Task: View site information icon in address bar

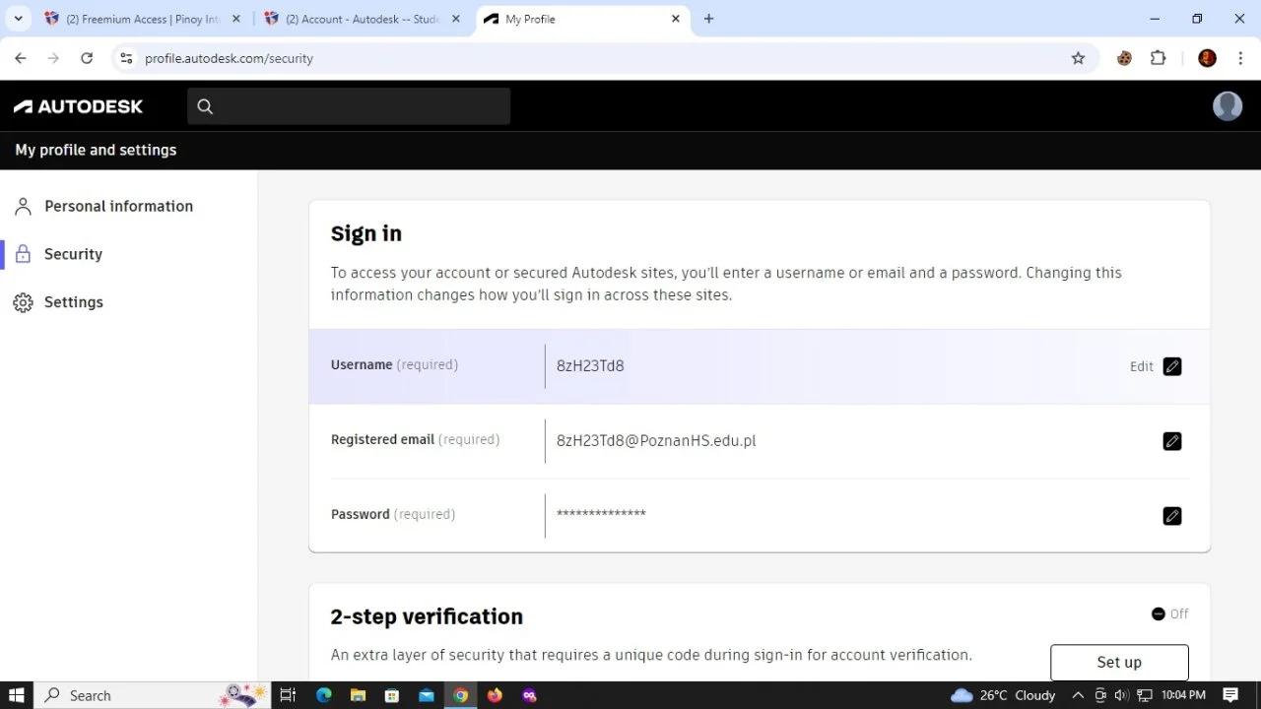Action: pos(125,58)
